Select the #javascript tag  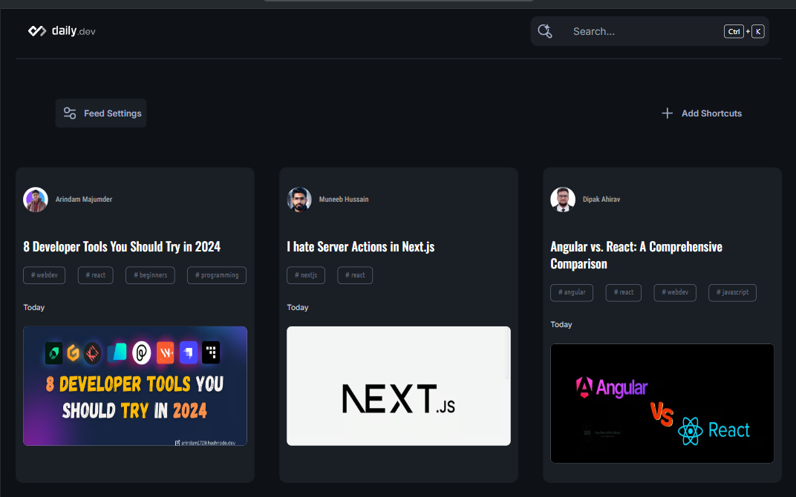click(x=732, y=292)
